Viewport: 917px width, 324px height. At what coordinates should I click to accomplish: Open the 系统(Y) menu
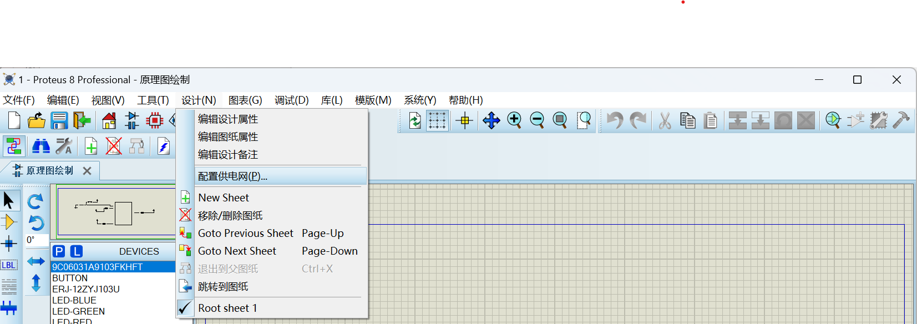click(420, 100)
